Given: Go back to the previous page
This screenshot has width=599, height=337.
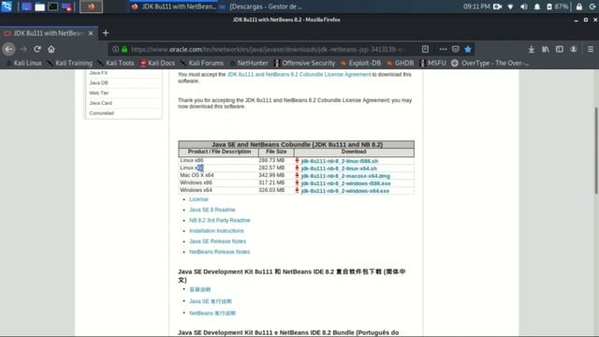Looking at the screenshot, I should point(8,50).
